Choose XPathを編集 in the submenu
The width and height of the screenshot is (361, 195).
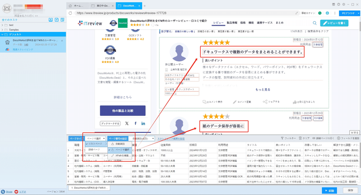(x=120, y=155)
